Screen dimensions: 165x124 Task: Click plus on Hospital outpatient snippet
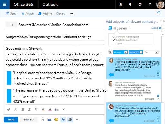point(158,73)
